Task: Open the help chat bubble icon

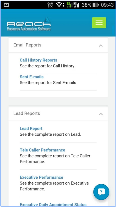Action: [x=101, y=192]
